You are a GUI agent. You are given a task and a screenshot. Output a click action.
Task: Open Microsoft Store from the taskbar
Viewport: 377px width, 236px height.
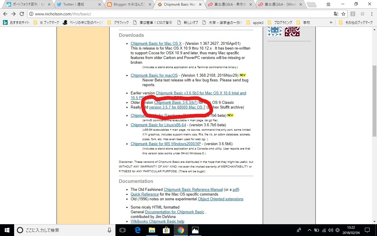[x=166, y=230]
